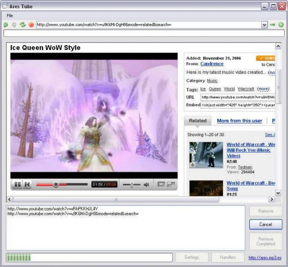Open the http://ares.mp3.es link
Viewport: 288px width, 267px height.
coord(265,258)
